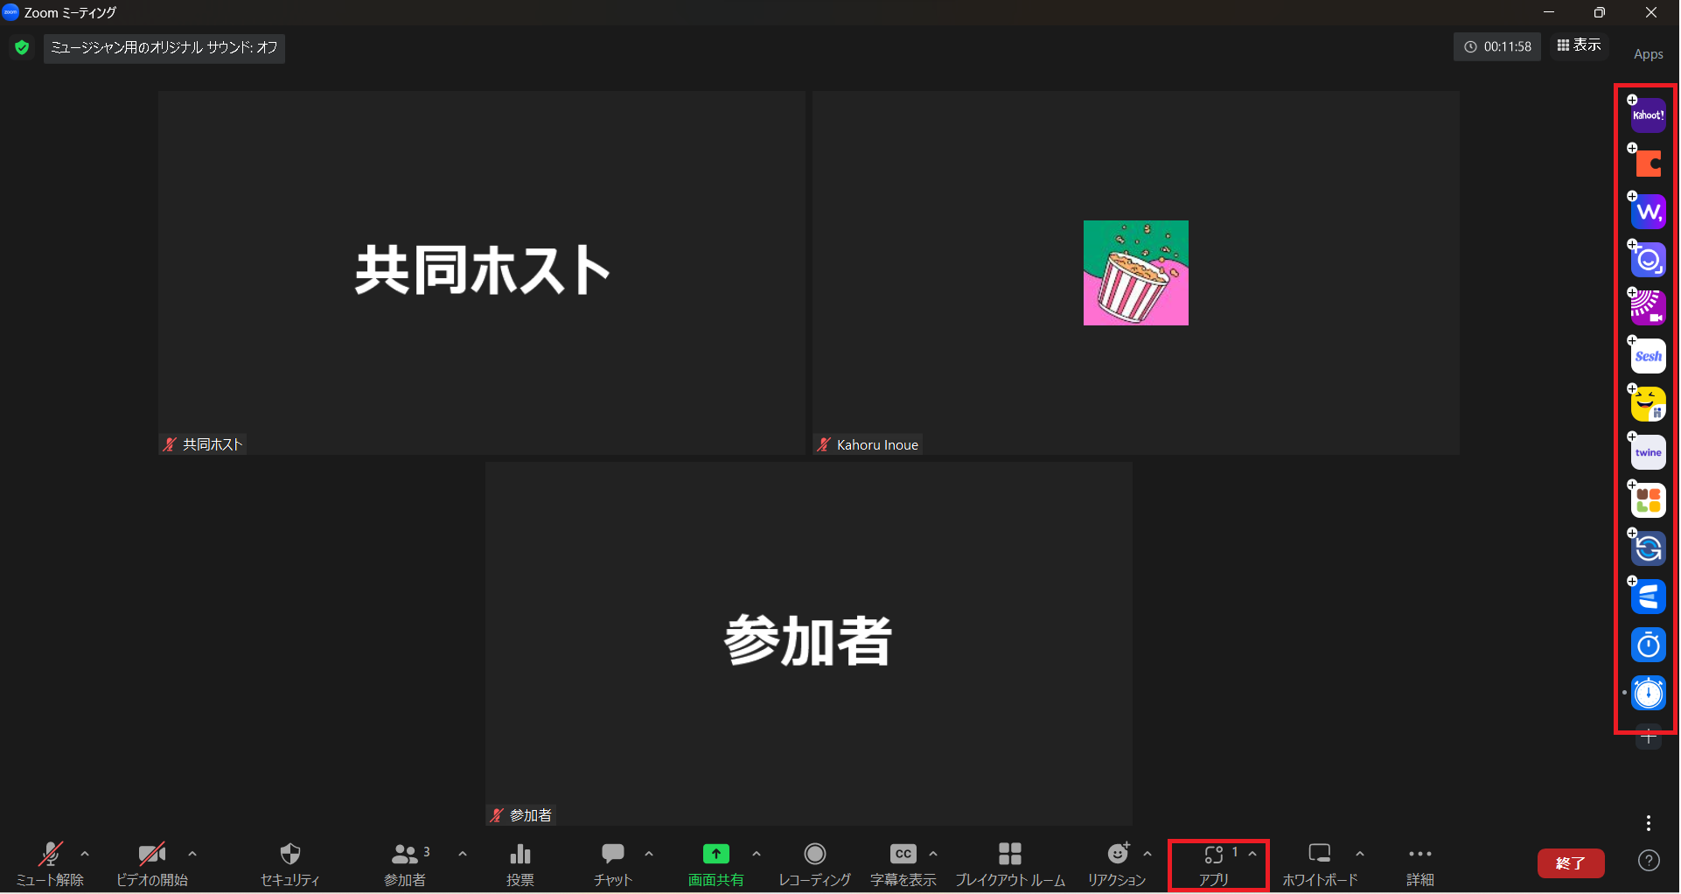Image resolution: width=1681 pixels, height=894 pixels.
Task: Toggle captions with 字幕を表示
Action: [903, 863]
